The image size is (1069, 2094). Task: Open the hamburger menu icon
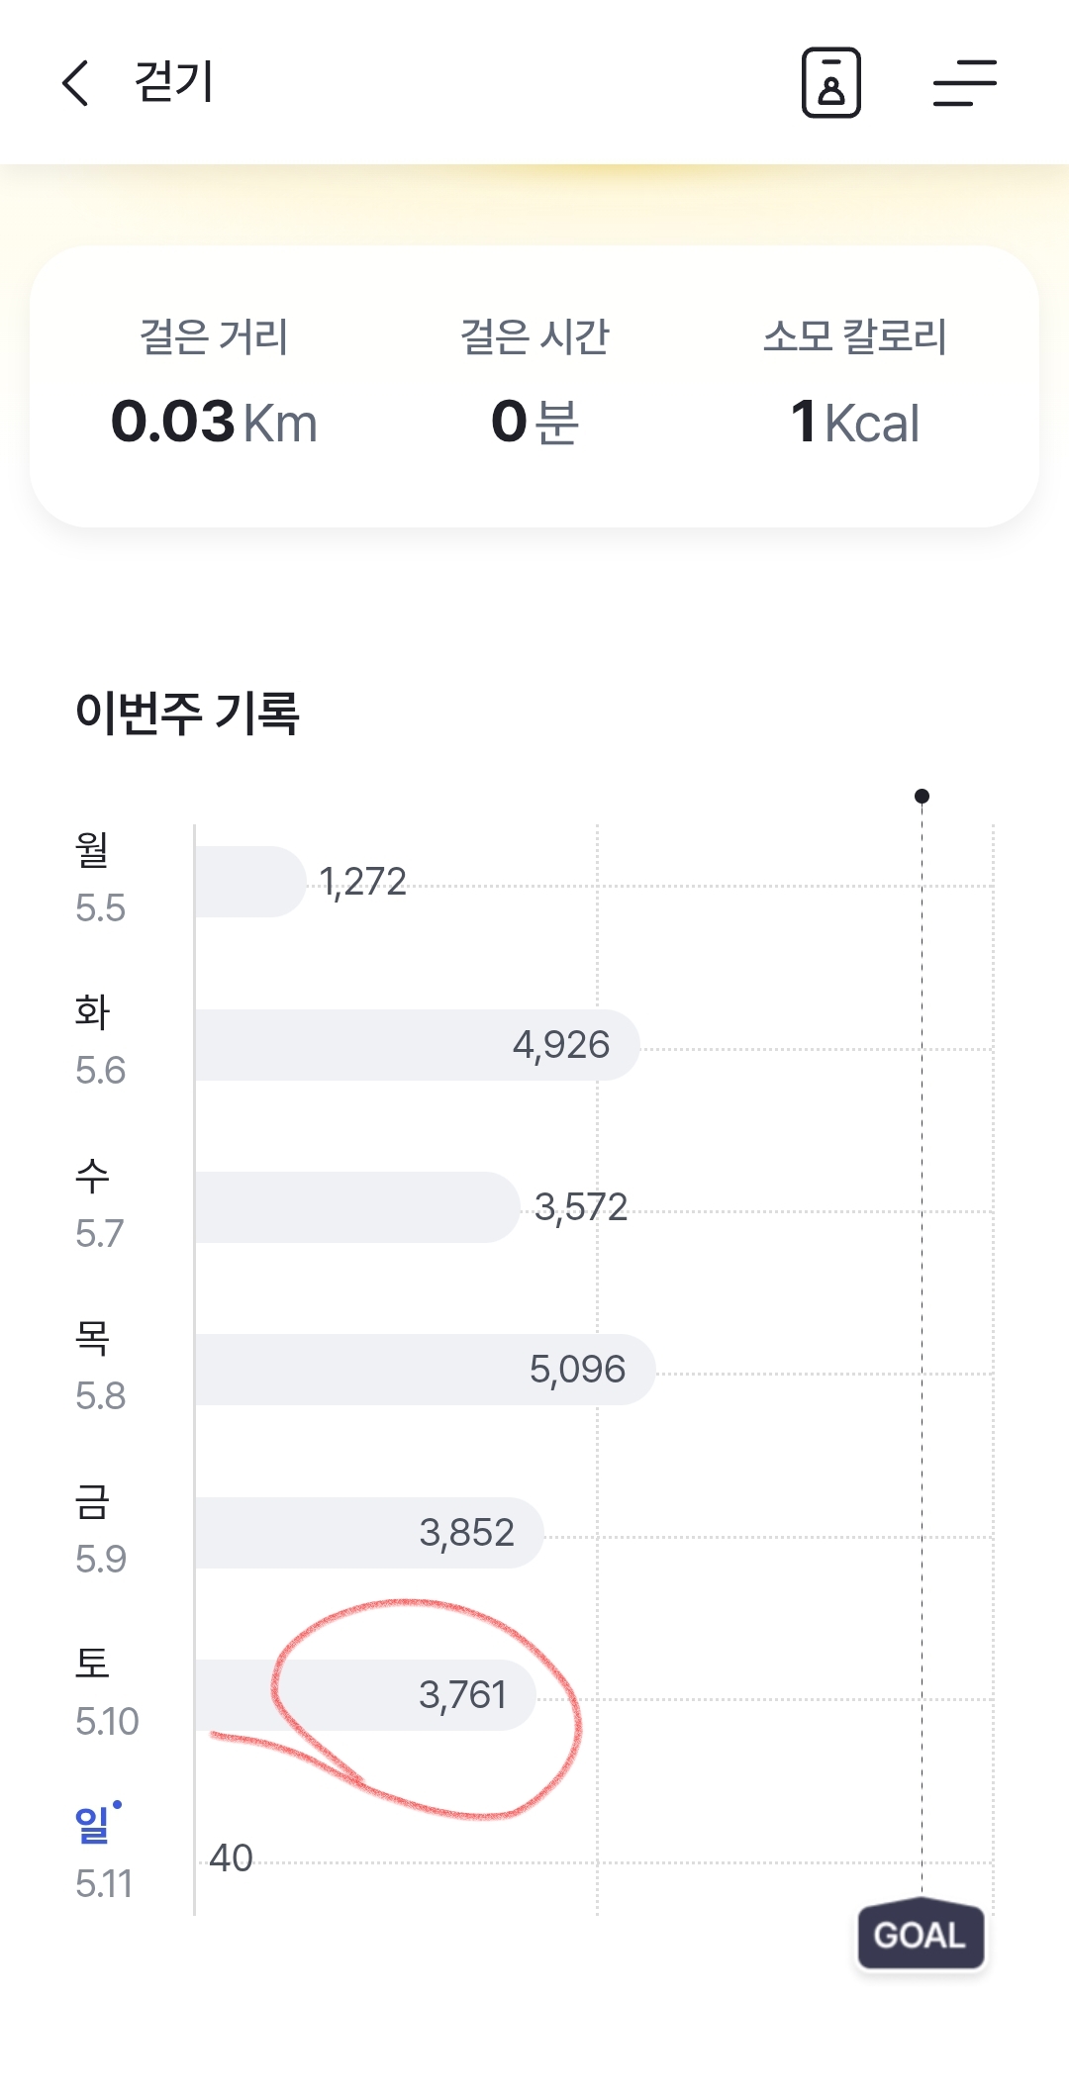[x=964, y=82]
